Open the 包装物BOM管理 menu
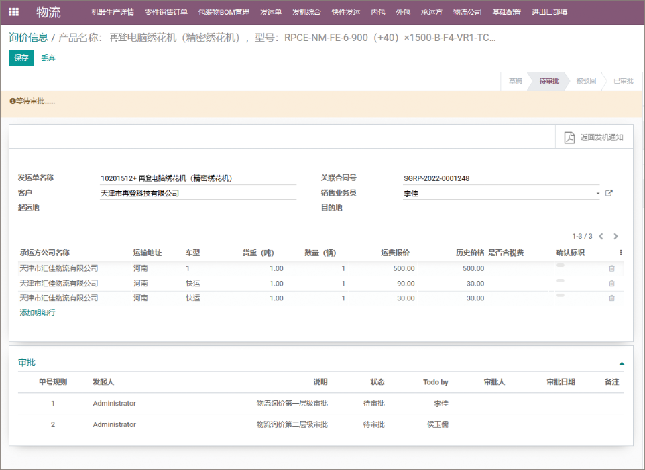Screen dimensions: 645x470 click(x=224, y=12)
